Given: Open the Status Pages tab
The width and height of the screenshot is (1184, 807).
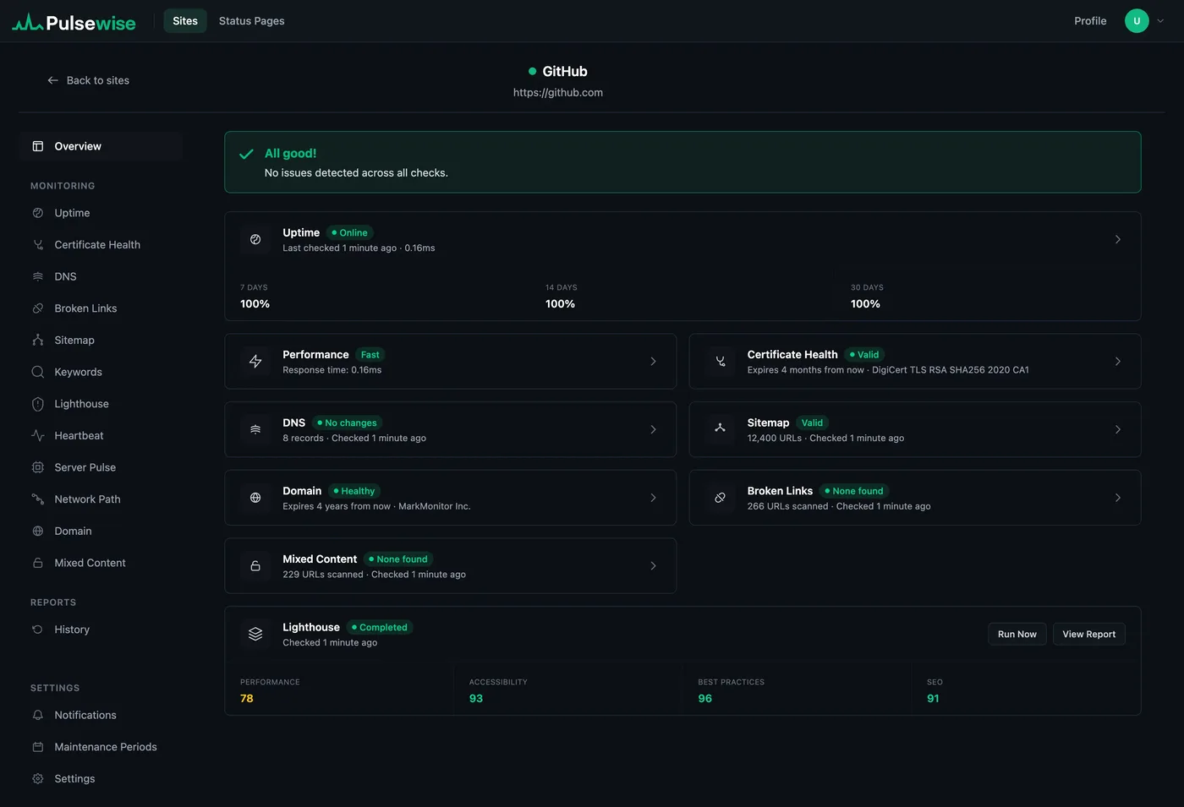Looking at the screenshot, I should (252, 21).
